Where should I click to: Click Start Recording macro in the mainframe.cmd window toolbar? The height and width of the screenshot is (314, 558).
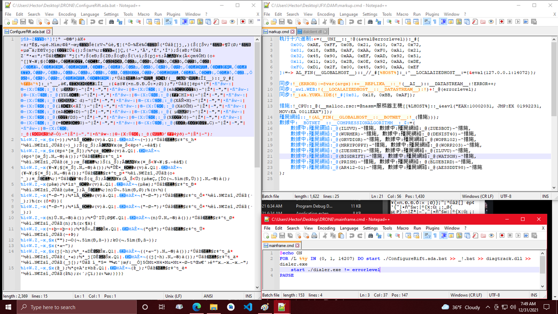[501, 235]
